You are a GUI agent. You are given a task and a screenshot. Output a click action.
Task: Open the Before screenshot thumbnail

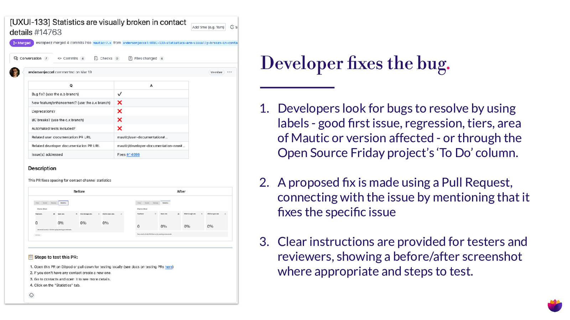(x=79, y=218)
